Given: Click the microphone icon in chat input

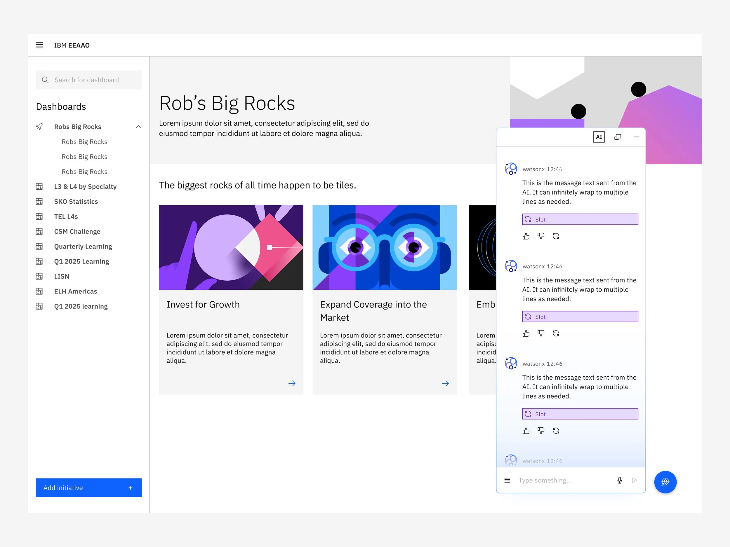Looking at the screenshot, I should click(x=619, y=480).
